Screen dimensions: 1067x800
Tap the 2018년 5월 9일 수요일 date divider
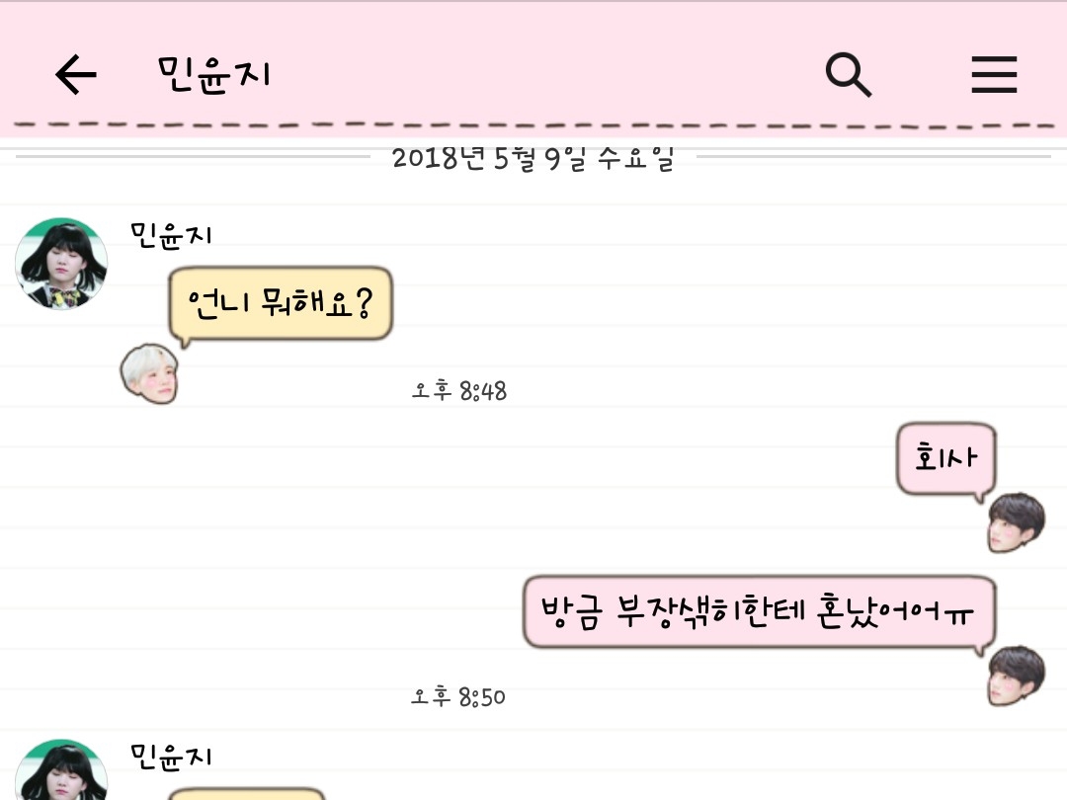point(533,158)
